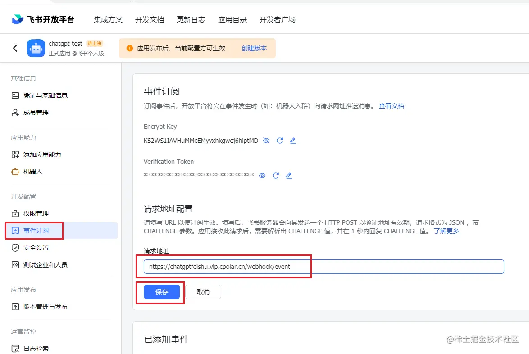Click the 添加应用能力 grid icon
The image size is (529, 354).
point(15,154)
